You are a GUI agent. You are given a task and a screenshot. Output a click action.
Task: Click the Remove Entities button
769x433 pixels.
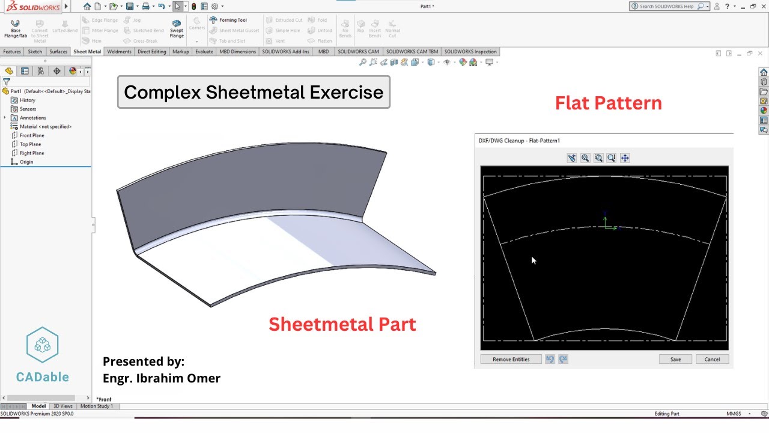click(511, 359)
